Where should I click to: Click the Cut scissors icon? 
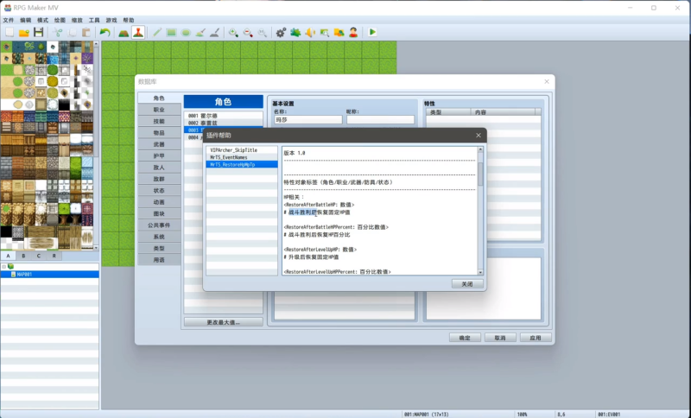click(x=57, y=32)
